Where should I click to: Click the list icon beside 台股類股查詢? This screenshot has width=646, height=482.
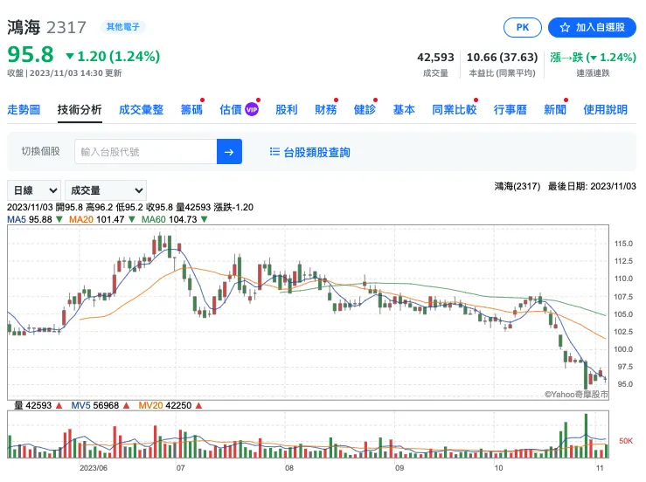pos(274,152)
